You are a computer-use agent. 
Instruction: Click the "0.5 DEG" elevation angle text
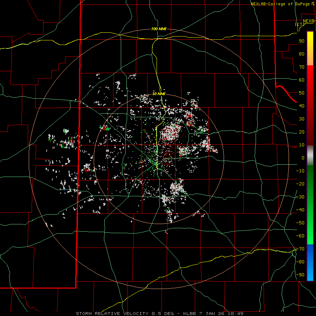pyautogui.click(x=163, y=314)
